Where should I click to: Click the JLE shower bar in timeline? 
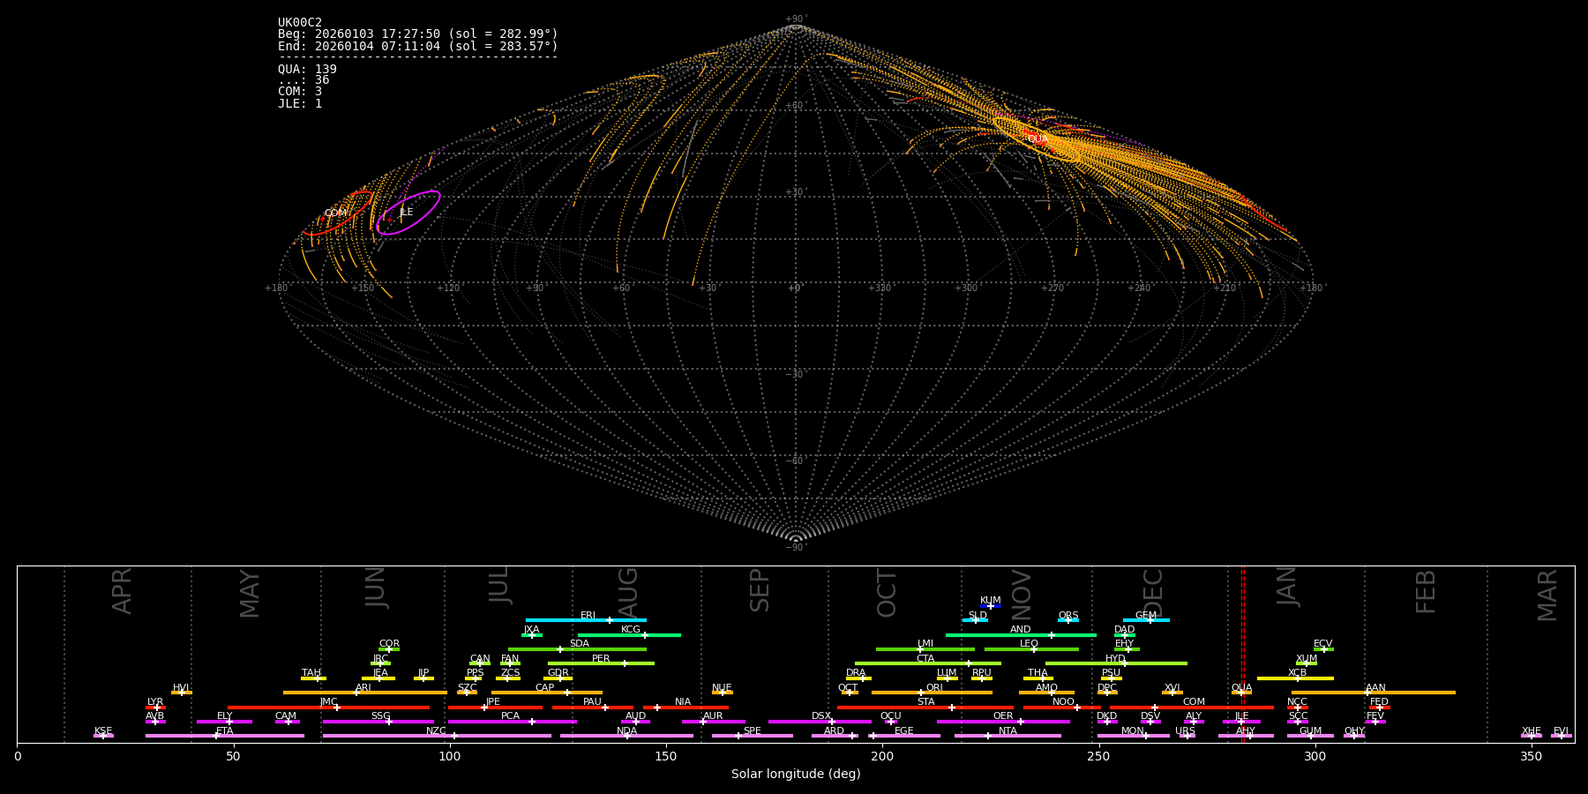[1241, 722]
